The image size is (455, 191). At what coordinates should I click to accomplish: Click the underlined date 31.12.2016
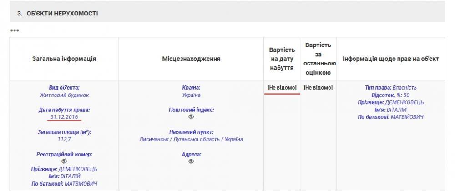[64, 117]
